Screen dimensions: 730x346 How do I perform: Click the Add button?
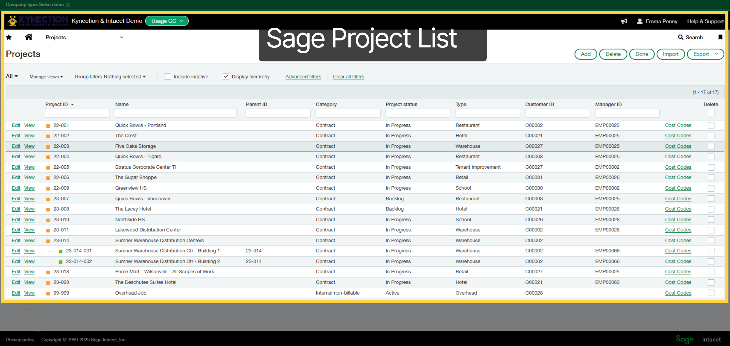tap(586, 54)
